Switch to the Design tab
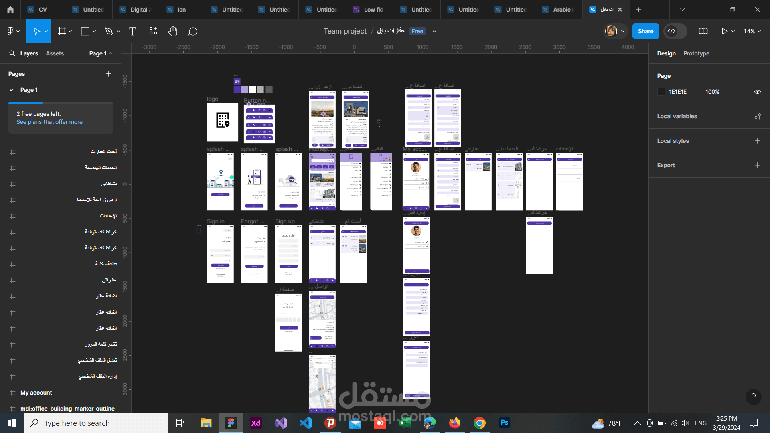 [666, 53]
